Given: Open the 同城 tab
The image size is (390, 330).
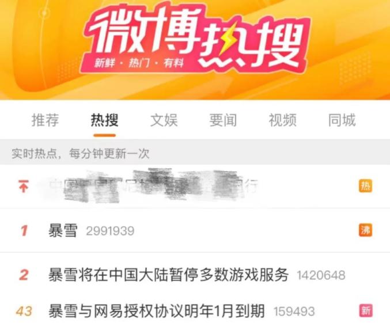Looking at the screenshot, I should 342,120.
